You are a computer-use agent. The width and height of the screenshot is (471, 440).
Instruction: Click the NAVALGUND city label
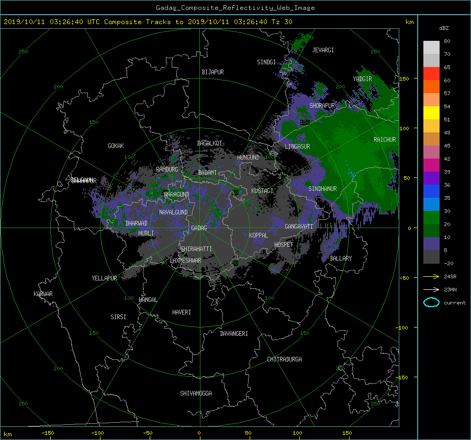click(173, 212)
